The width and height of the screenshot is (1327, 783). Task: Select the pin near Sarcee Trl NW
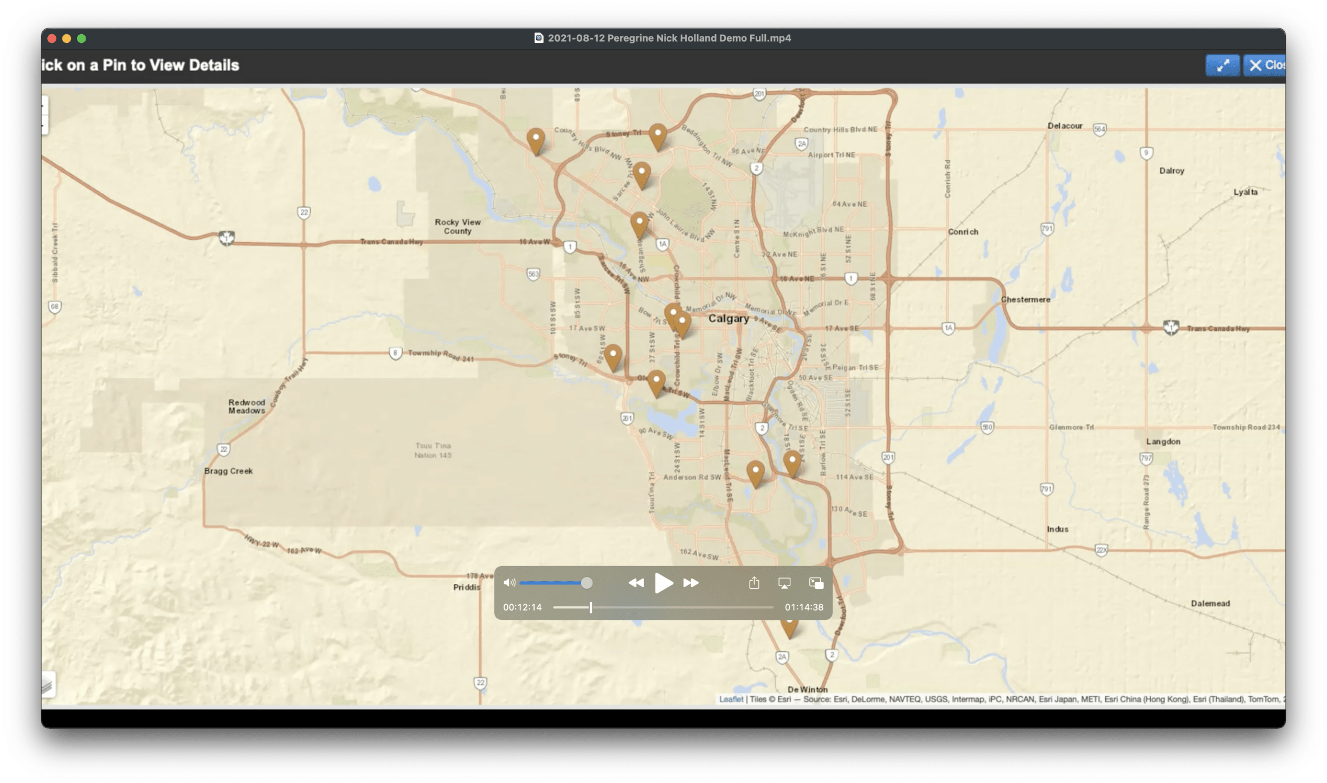[642, 175]
